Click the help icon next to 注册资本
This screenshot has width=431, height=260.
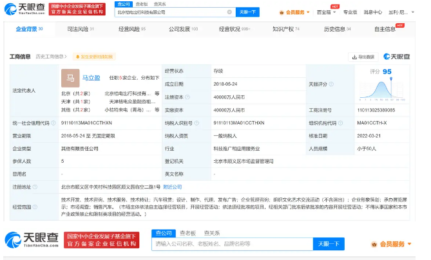point(187,97)
